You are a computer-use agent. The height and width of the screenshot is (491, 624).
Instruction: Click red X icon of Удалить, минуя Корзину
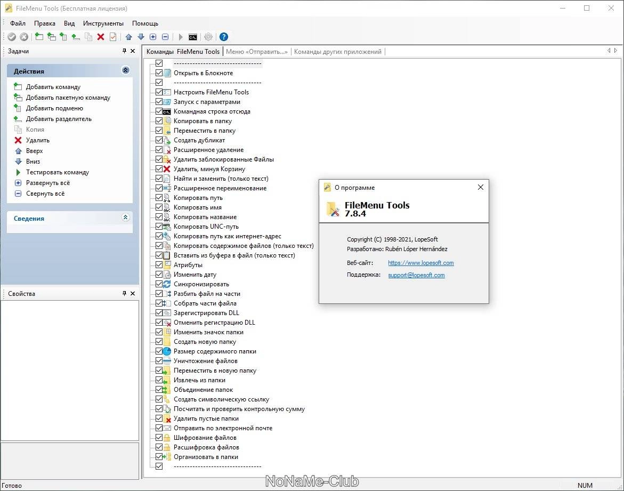click(x=167, y=169)
